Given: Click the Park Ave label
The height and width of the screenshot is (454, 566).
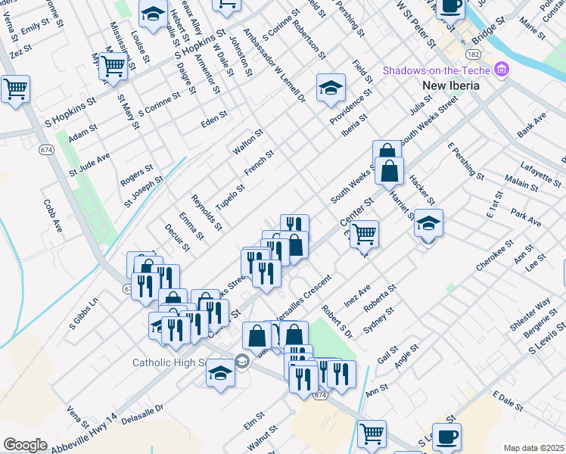Looking at the screenshot, I should pyautogui.click(x=526, y=218).
